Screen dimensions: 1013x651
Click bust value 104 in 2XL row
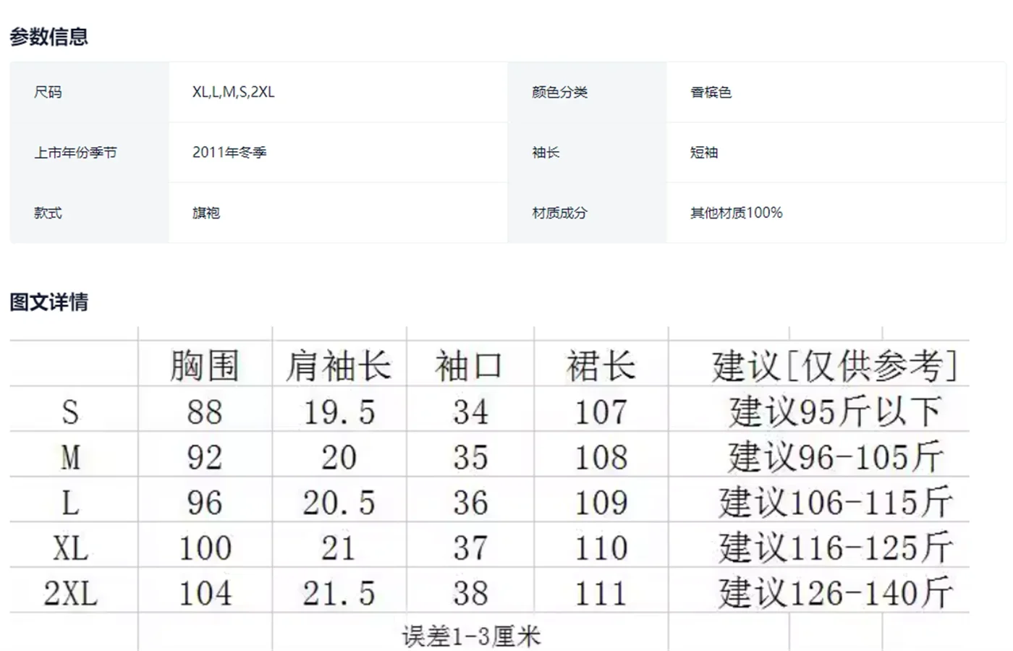click(x=205, y=593)
